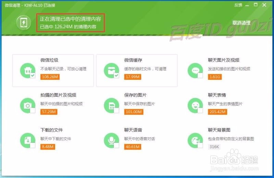Click the 聊天背景图 title
274x178 pixels.
[219, 130]
